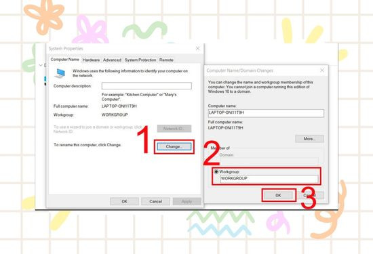Click the More... button
This screenshot has height=254, width=373.
(x=309, y=139)
